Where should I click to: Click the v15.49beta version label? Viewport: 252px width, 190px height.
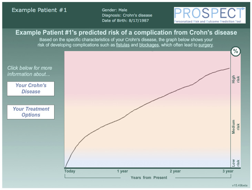(240, 185)
